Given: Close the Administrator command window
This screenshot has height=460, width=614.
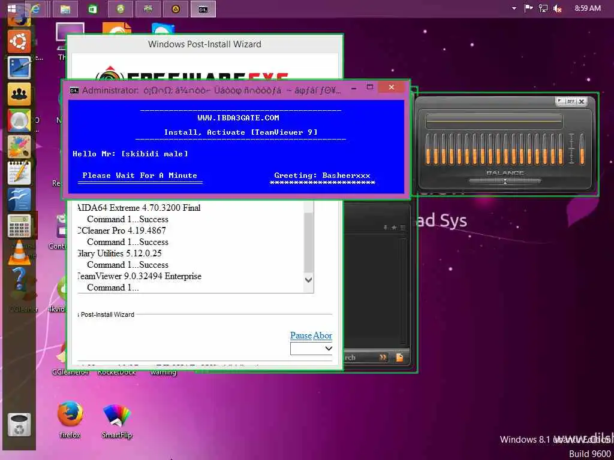Looking at the screenshot, I should 391,87.
